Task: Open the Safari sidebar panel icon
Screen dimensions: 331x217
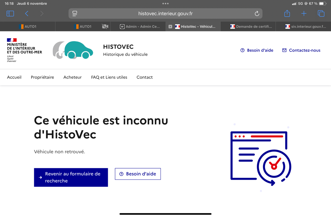Action: 10,13
